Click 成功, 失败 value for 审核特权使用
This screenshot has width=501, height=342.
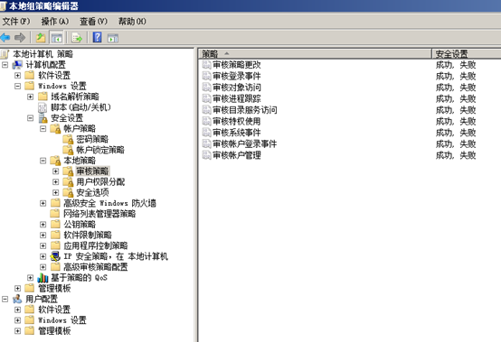tap(456, 121)
